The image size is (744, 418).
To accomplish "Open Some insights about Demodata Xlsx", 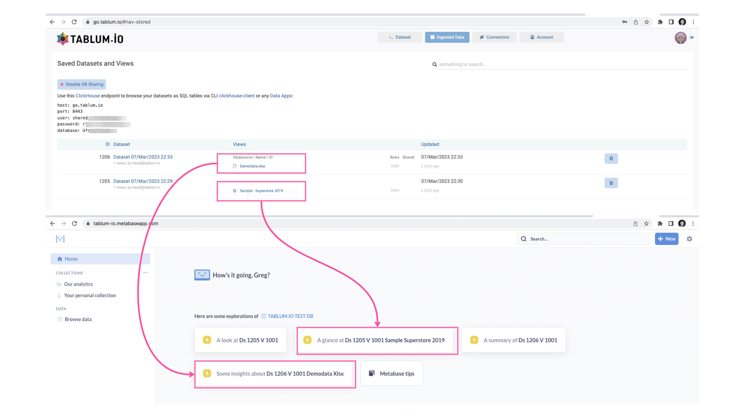I will click(274, 373).
